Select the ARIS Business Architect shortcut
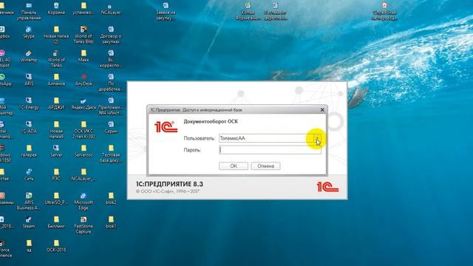 29,202
